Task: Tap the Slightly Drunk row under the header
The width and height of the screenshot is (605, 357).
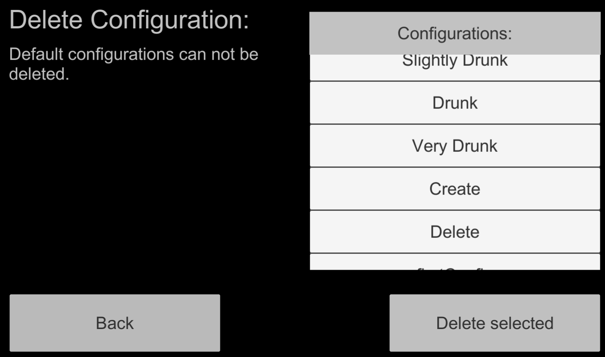Action: [455, 68]
